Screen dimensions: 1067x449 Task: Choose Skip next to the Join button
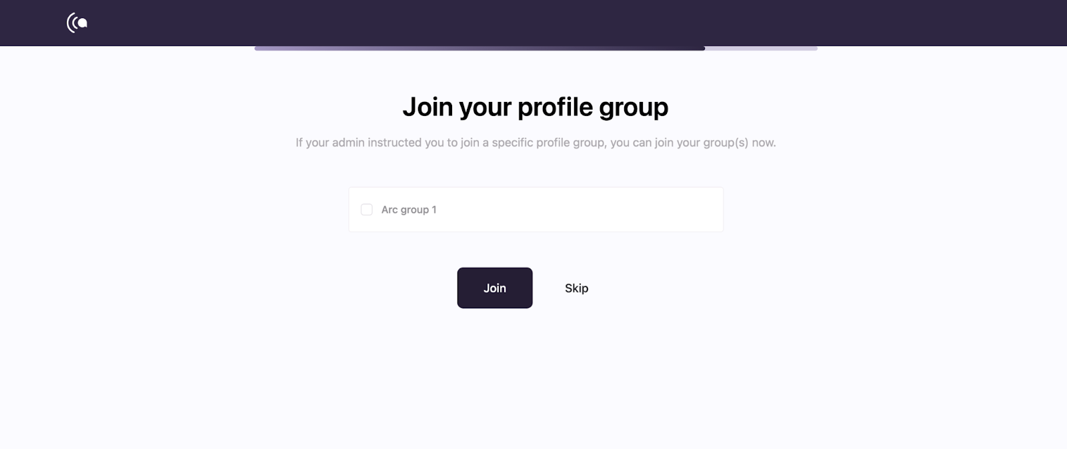(x=577, y=288)
